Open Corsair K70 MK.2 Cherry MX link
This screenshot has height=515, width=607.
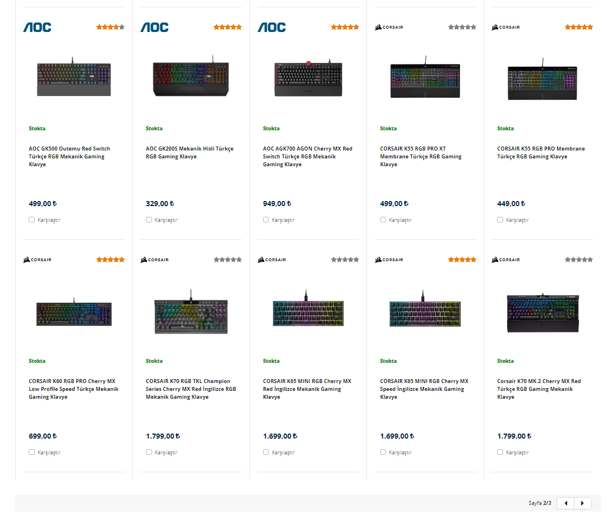click(x=539, y=389)
